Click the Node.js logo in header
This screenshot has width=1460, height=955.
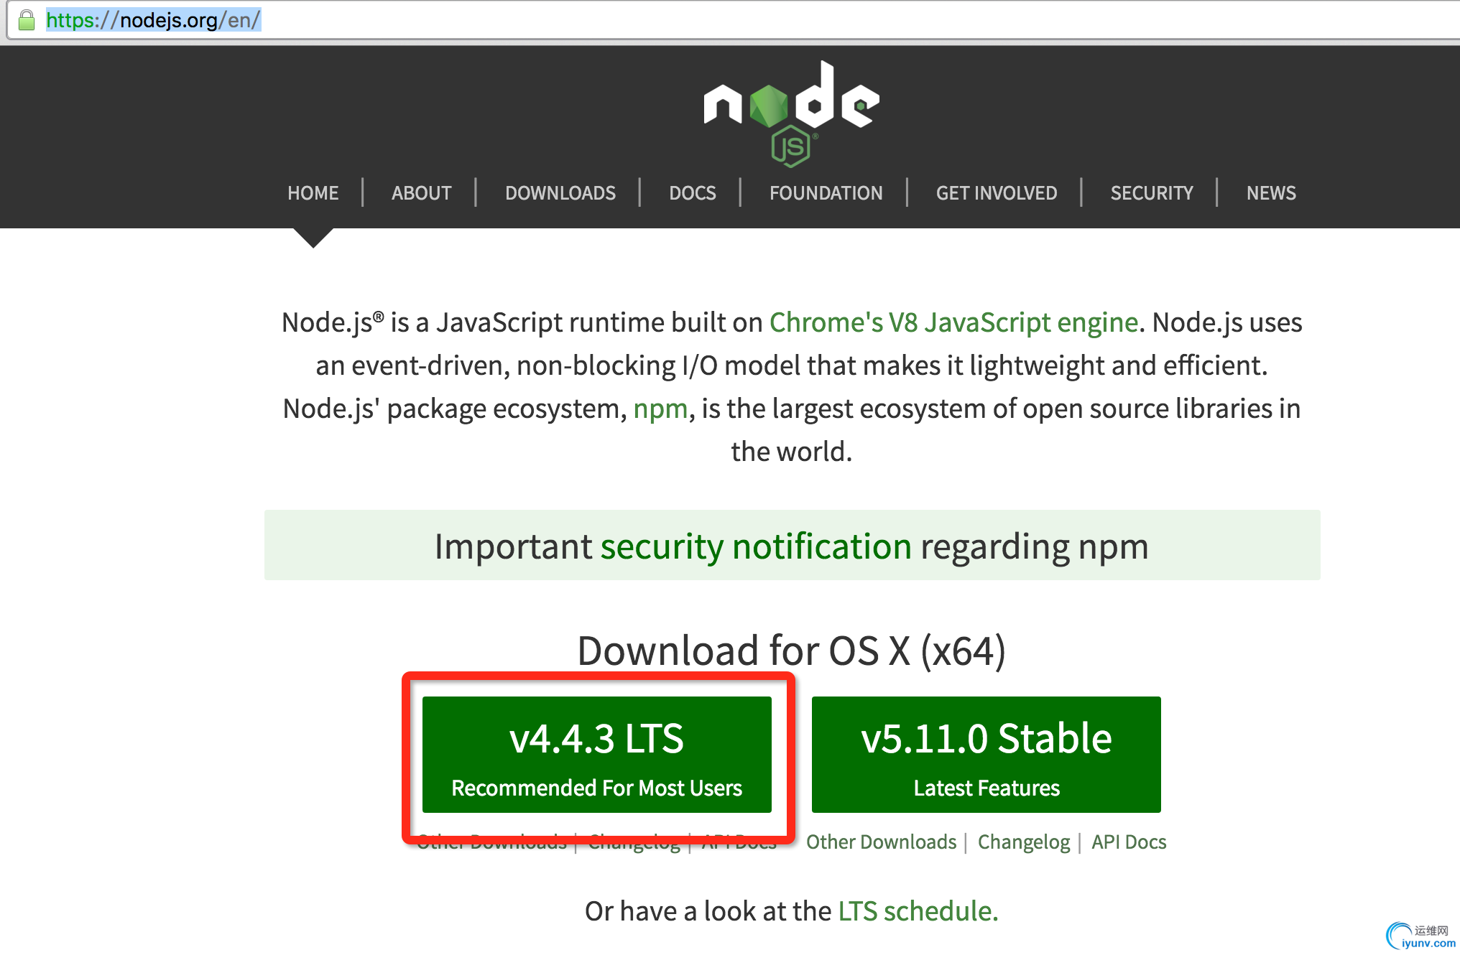(791, 113)
